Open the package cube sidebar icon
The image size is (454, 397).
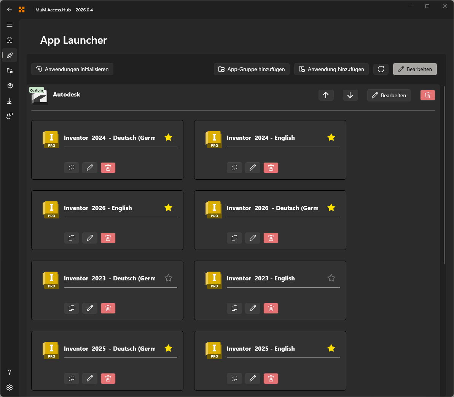10,85
